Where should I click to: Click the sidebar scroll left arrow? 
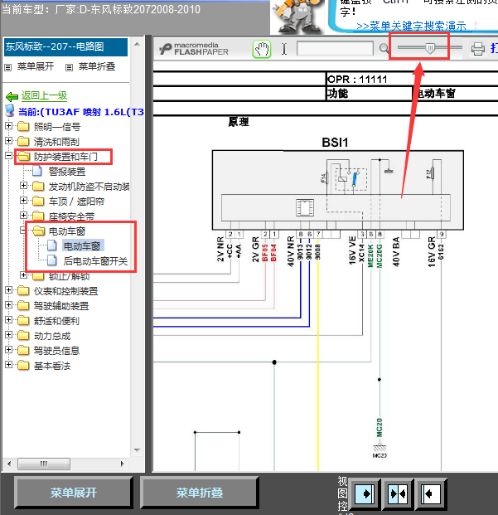click(9, 464)
